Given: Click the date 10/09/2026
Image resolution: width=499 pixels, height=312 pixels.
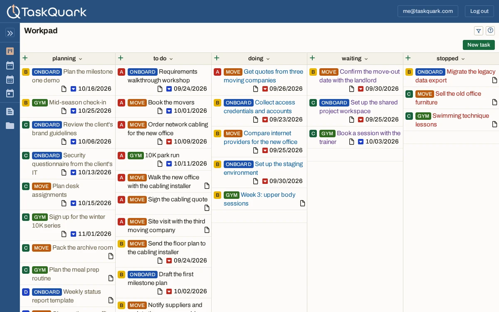Looking at the screenshot, I should point(190,141).
